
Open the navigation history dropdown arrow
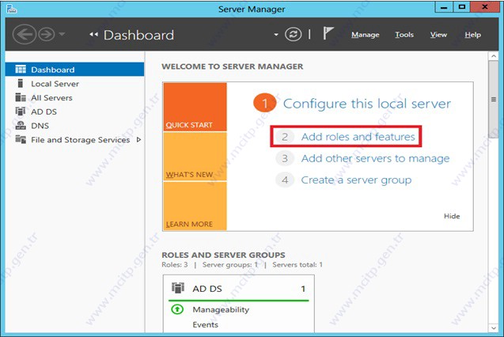tap(62, 34)
